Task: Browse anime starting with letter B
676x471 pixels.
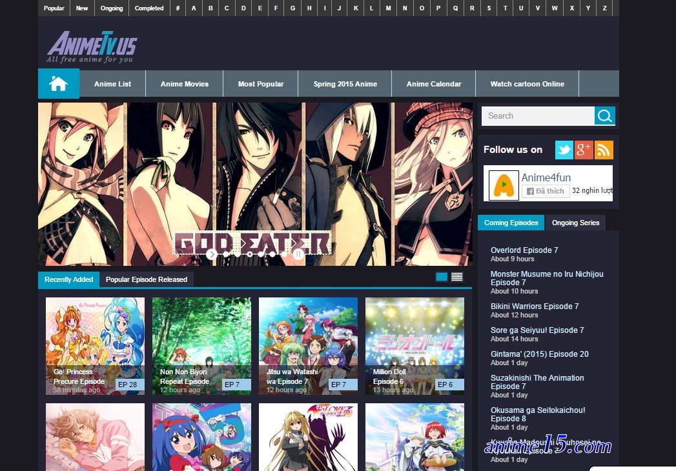Action: (x=210, y=8)
